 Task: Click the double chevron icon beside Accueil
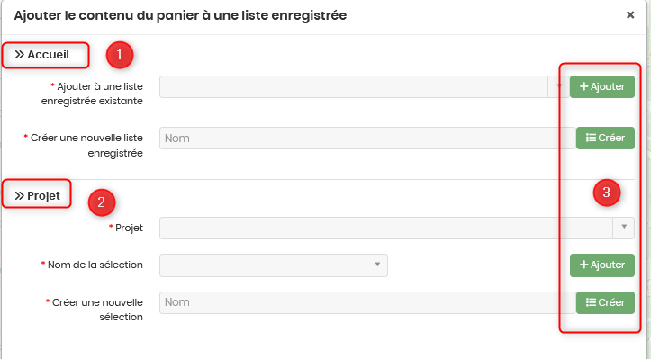tap(20, 55)
